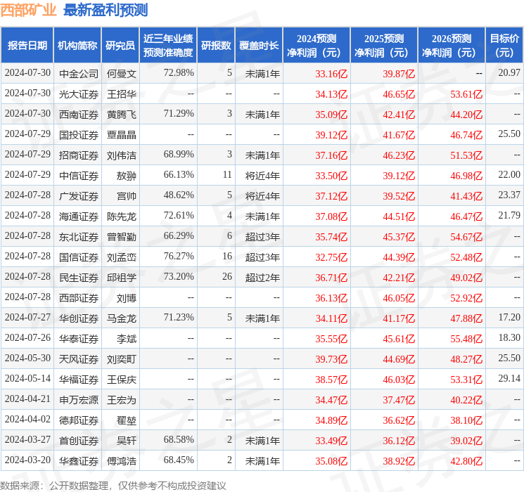Click the 机构简称 column header
This screenshot has height=492, width=524.
(x=77, y=46)
